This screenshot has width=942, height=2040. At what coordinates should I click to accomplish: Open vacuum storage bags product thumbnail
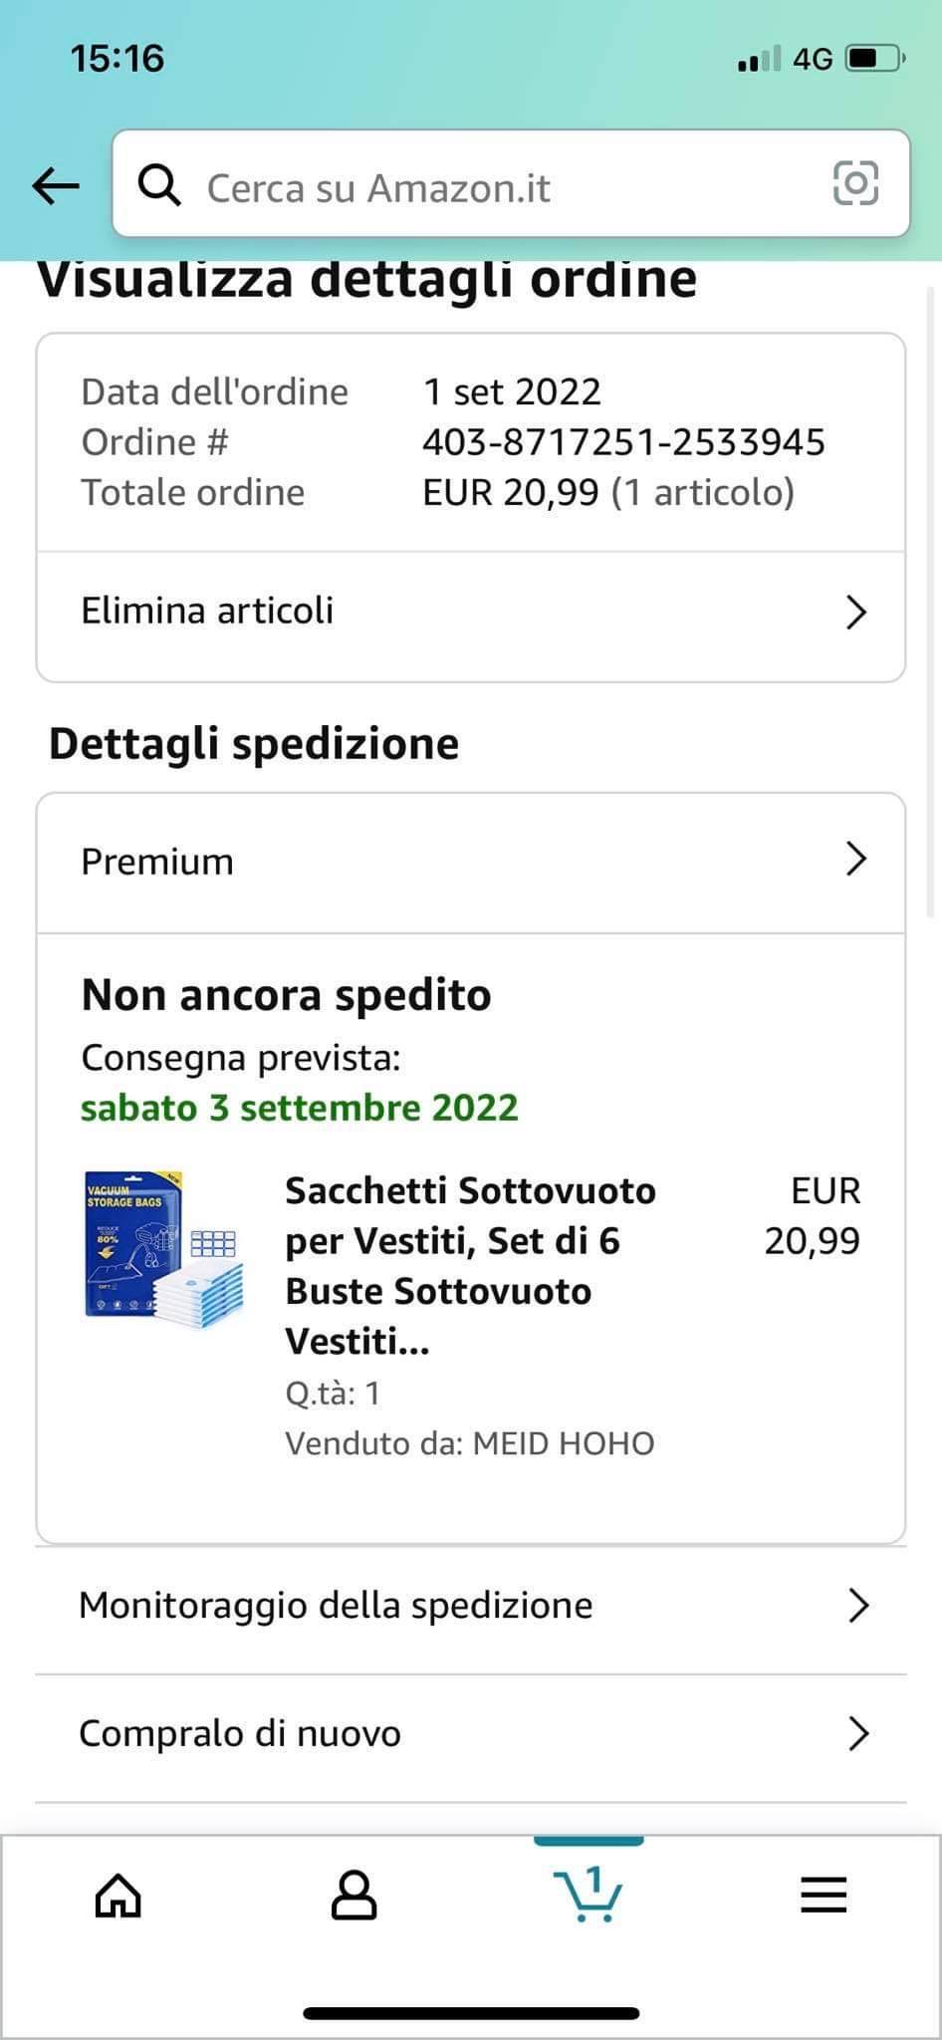pyautogui.click(x=163, y=1251)
